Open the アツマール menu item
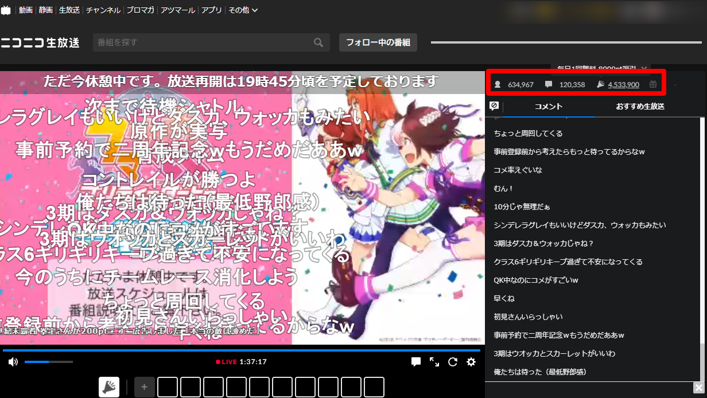Screen dimensions: 707x398 point(178,10)
